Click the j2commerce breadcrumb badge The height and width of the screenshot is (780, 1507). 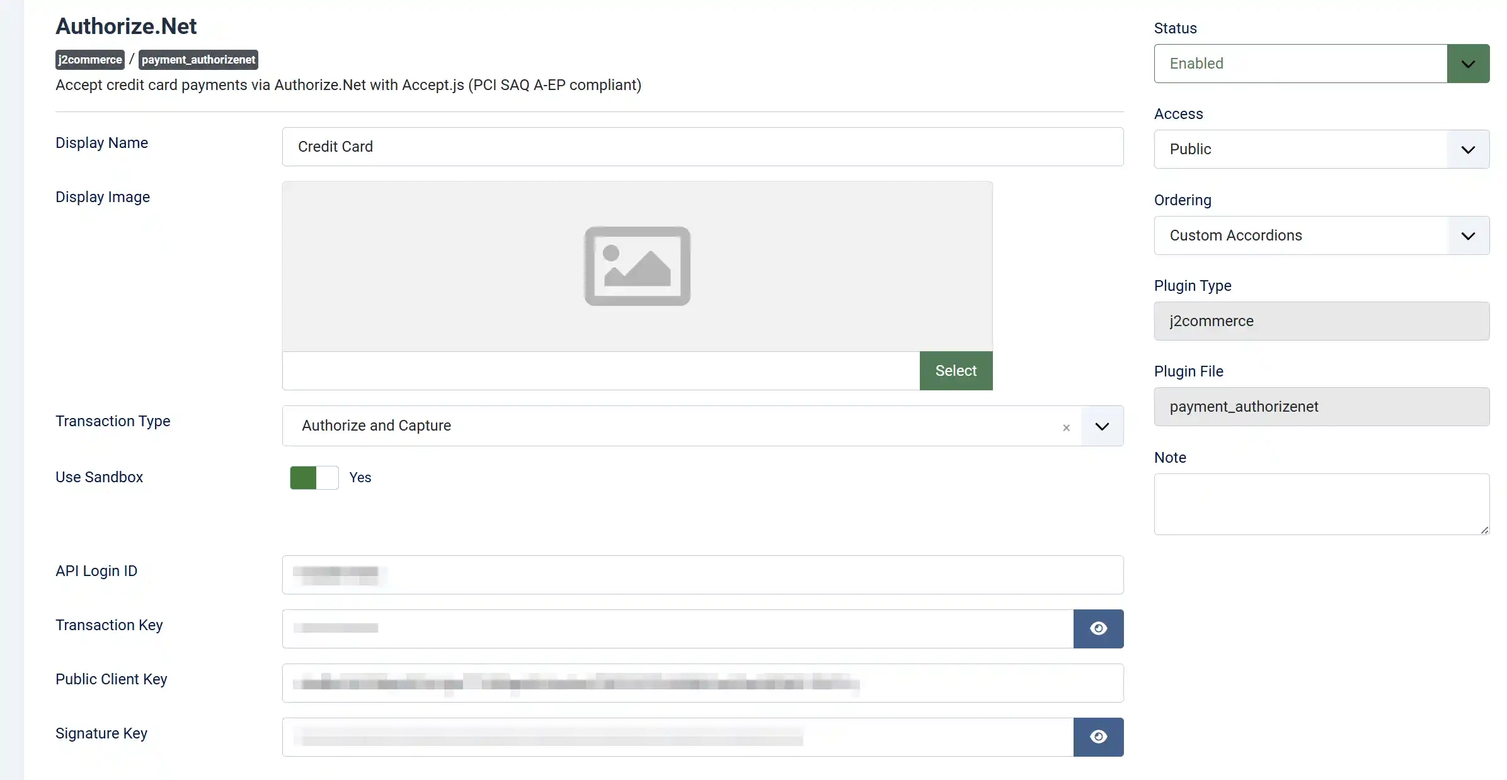click(x=90, y=60)
